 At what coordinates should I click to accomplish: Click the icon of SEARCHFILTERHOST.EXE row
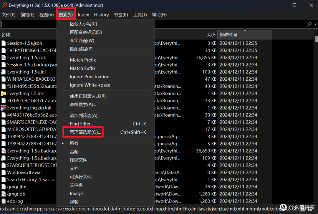click(x=4, y=165)
